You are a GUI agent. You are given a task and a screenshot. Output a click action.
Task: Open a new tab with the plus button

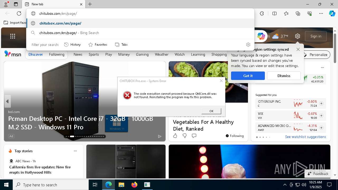tap(90, 4)
